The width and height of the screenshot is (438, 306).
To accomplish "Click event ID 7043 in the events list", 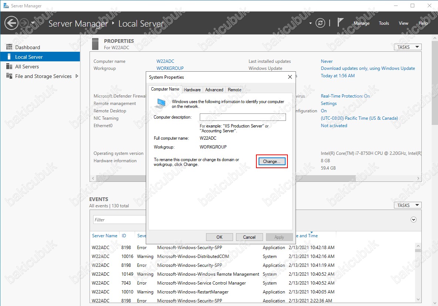I will [126, 283].
